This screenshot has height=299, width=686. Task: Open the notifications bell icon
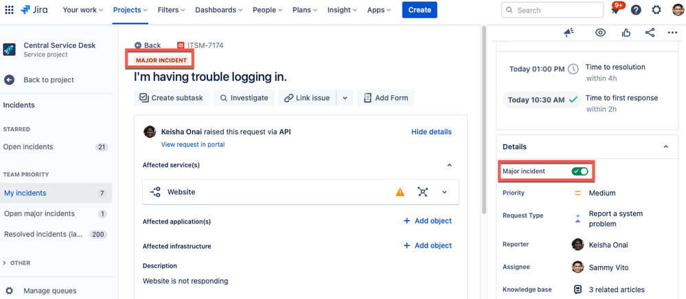tap(616, 10)
